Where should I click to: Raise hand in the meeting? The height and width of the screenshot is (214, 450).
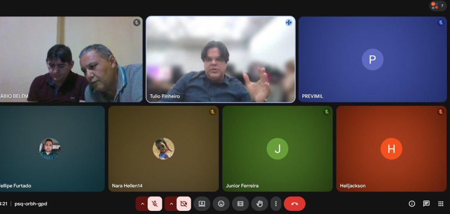[259, 203]
